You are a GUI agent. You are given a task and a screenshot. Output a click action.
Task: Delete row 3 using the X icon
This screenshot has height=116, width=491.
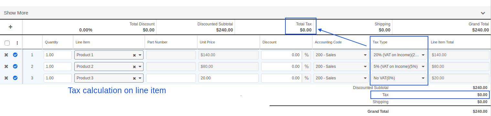click(x=6, y=78)
